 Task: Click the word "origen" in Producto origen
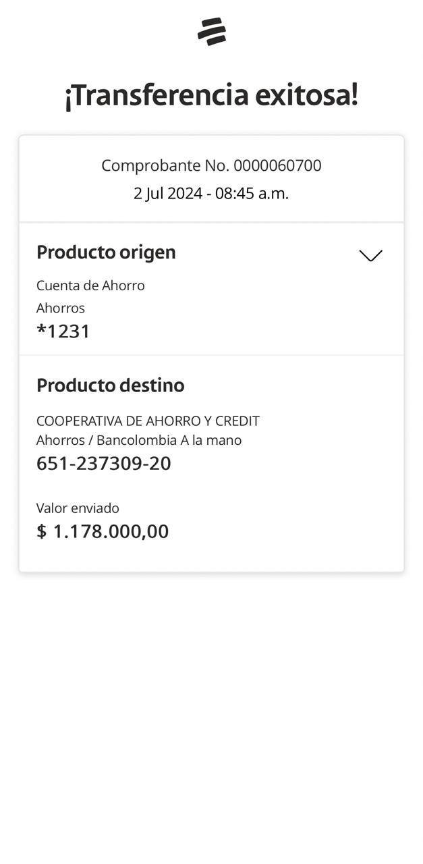pyautogui.click(x=148, y=252)
